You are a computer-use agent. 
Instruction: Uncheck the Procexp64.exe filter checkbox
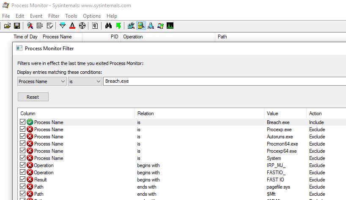point(22,151)
